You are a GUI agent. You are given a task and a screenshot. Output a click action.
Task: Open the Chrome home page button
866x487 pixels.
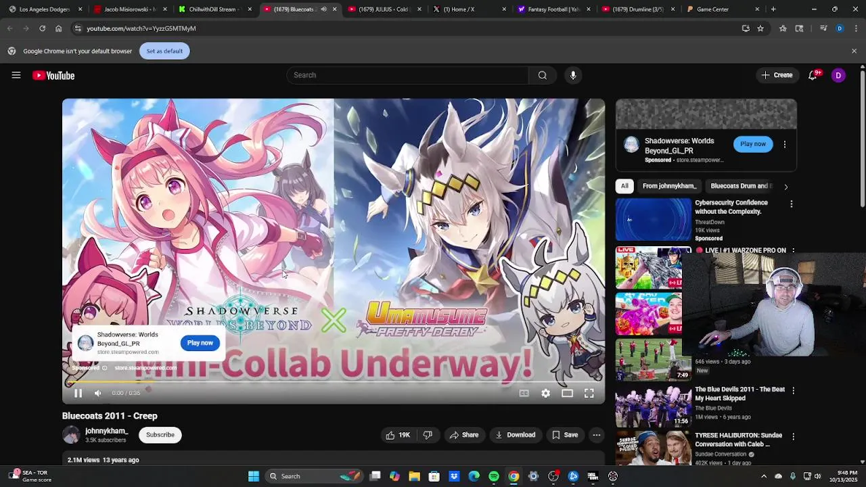click(x=58, y=28)
